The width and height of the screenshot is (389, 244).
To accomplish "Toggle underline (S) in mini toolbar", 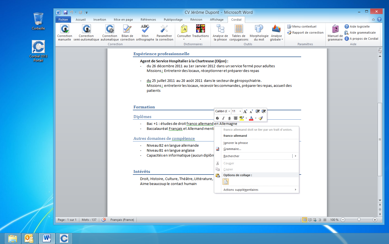I will 229,118.
